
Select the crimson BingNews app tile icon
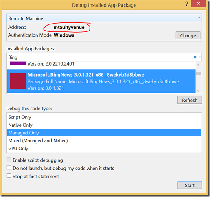18,81
